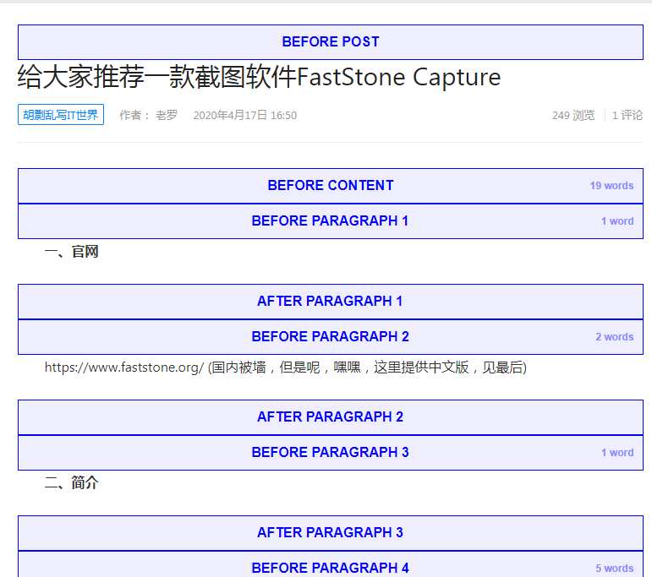652x577 pixels.
Task: Open the 胡割乱写IT世界 category tag
Action: tap(61, 115)
